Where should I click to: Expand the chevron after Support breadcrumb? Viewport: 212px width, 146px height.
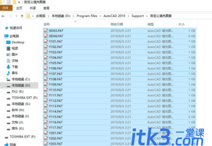pyautogui.click(x=147, y=16)
